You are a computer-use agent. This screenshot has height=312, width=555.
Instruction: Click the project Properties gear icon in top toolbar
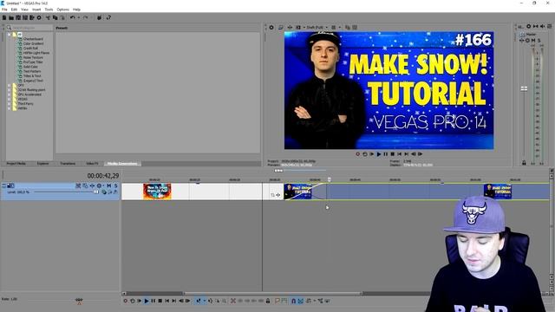pos(39,17)
